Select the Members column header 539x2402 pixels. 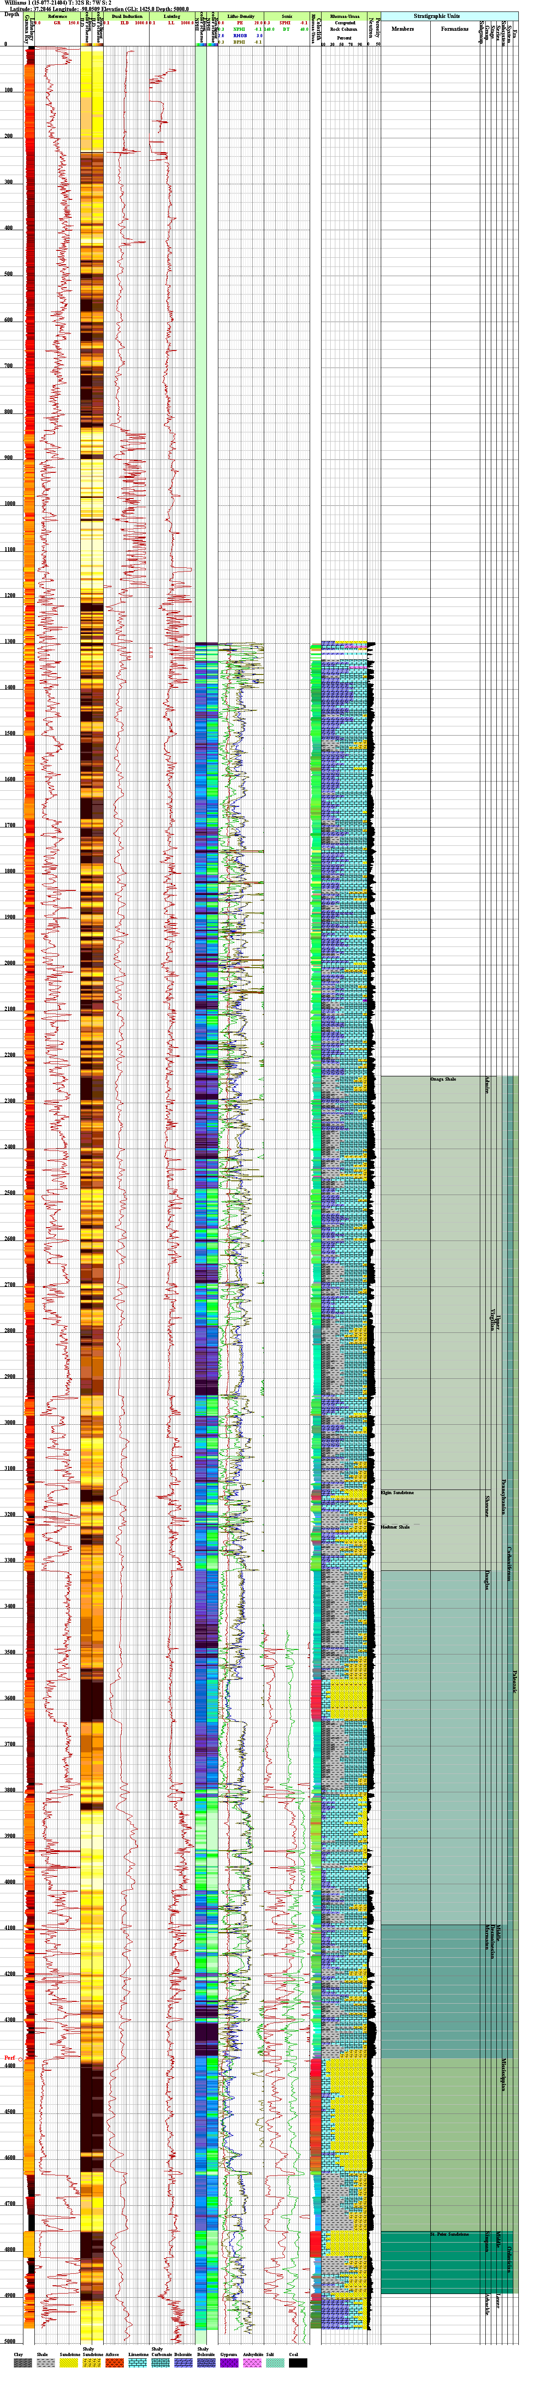click(x=403, y=29)
